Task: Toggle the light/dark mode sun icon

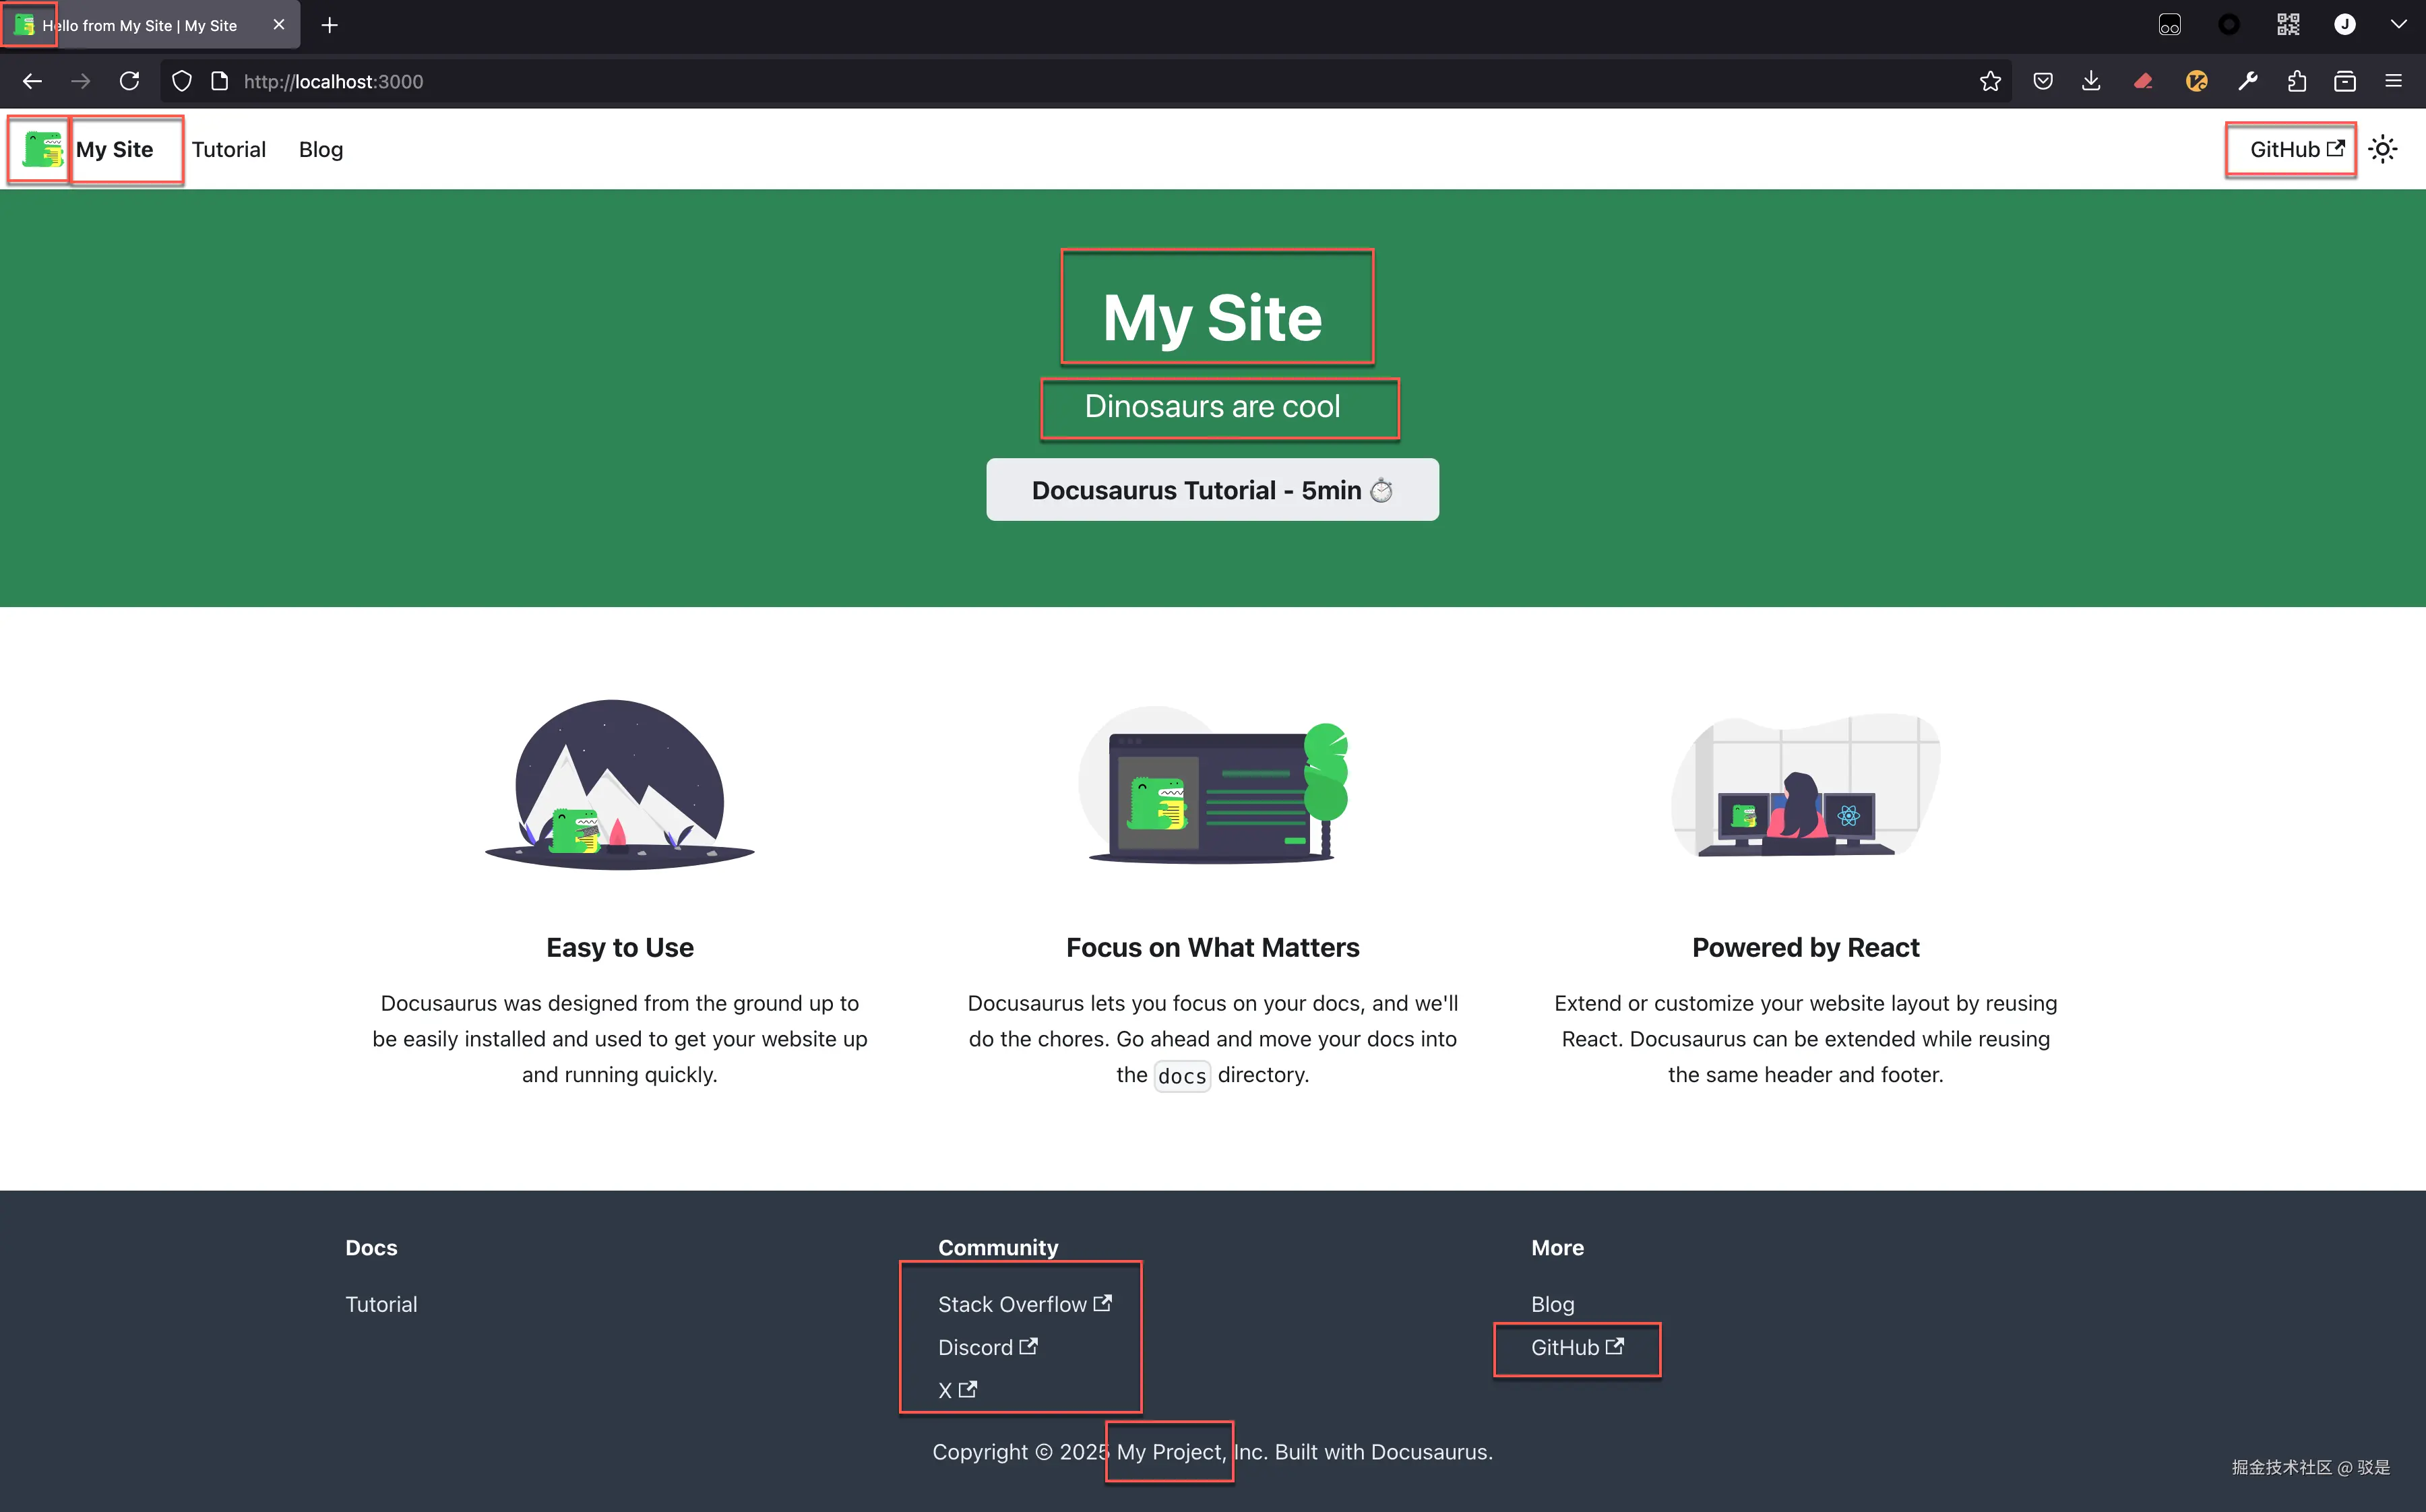Action: [x=2383, y=150]
